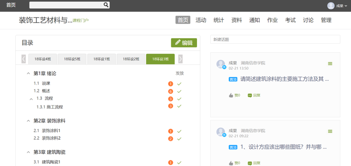Show previous class tabs with left arrow
The width and height of the screenshot is (351, 166).
click(24, 59)
